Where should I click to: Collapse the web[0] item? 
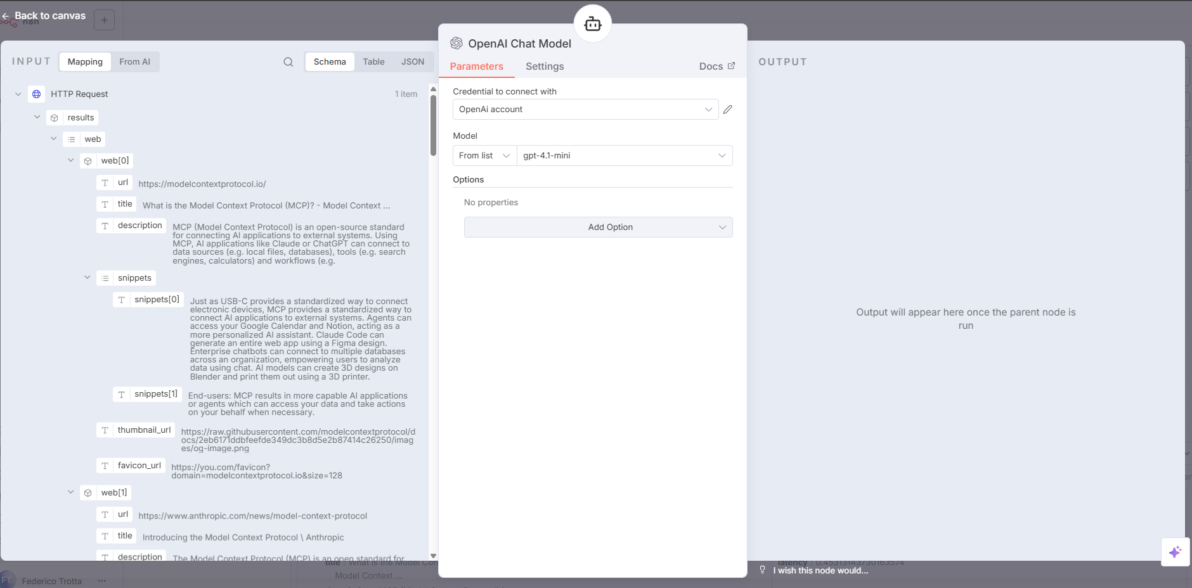(71, 160)
